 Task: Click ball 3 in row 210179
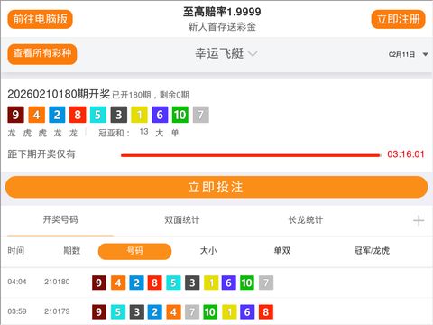tap(137, 312)
